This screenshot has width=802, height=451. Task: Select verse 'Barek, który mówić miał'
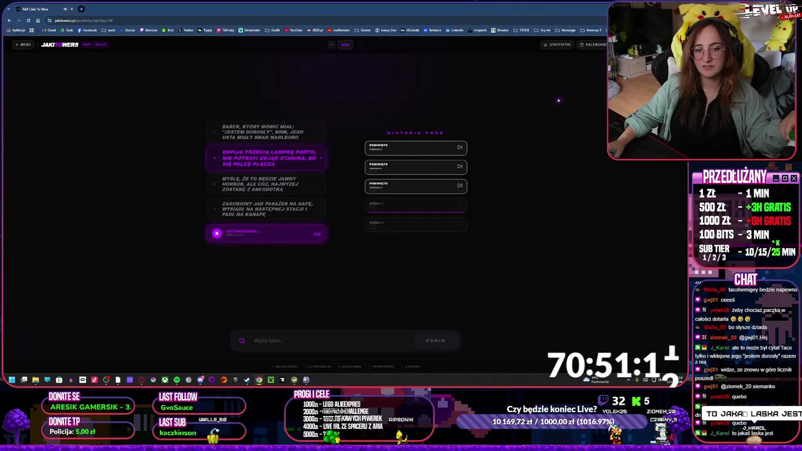coord(266,132)
